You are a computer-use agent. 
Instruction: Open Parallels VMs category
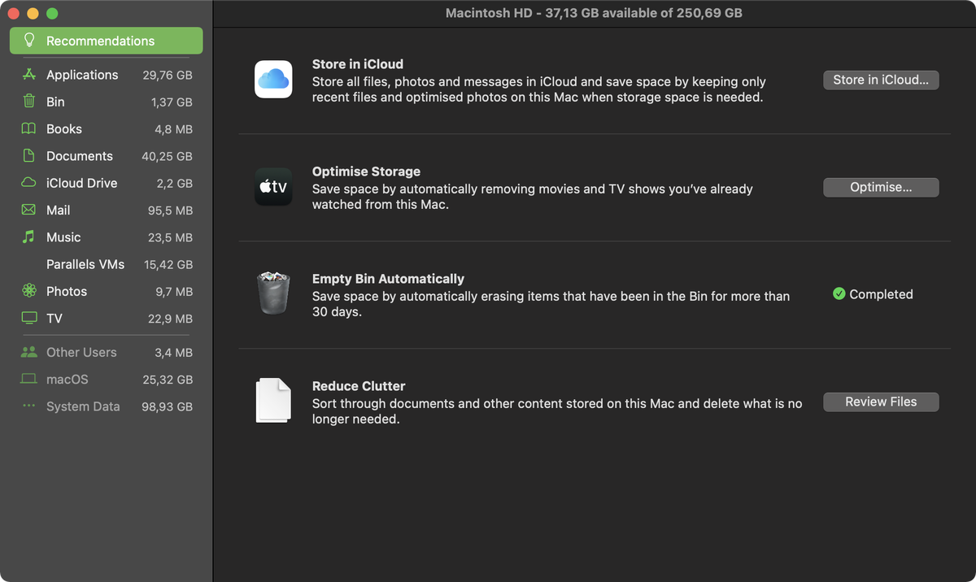tap(107, 264)
